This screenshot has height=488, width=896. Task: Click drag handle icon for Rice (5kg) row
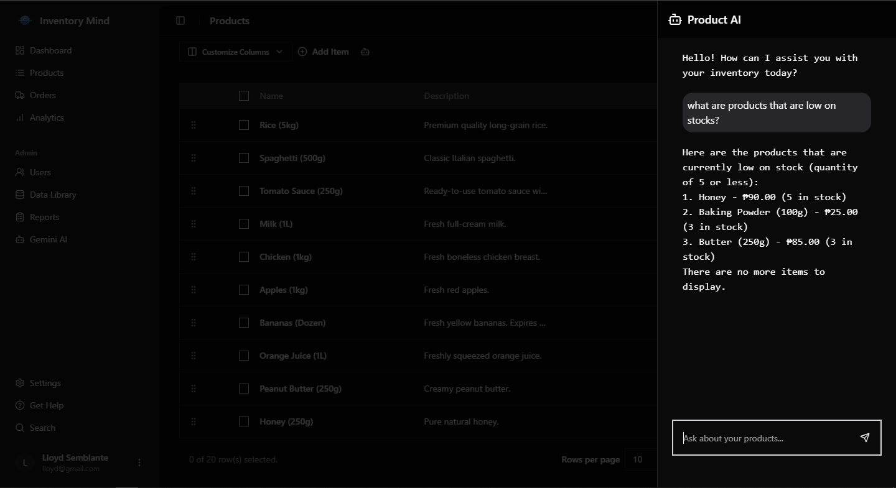coord(194,125)
